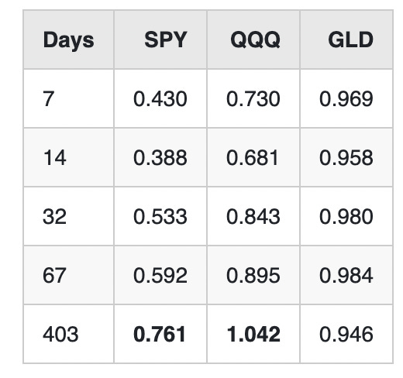
Task: Click the bold SPY value 0.761
Action: [x=160, y=334]
